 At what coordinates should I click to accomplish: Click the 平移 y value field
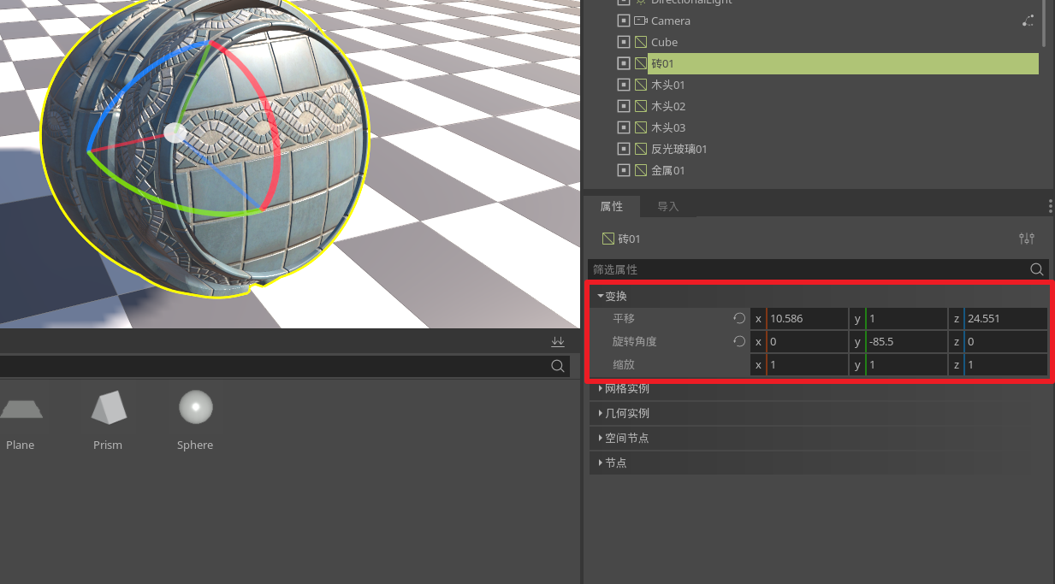pyautogui.click(x=906, y=318)
